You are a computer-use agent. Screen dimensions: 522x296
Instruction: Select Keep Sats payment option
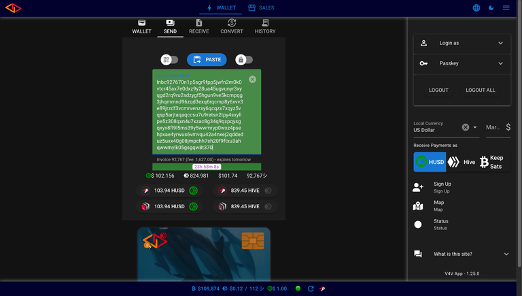[494, 162]
